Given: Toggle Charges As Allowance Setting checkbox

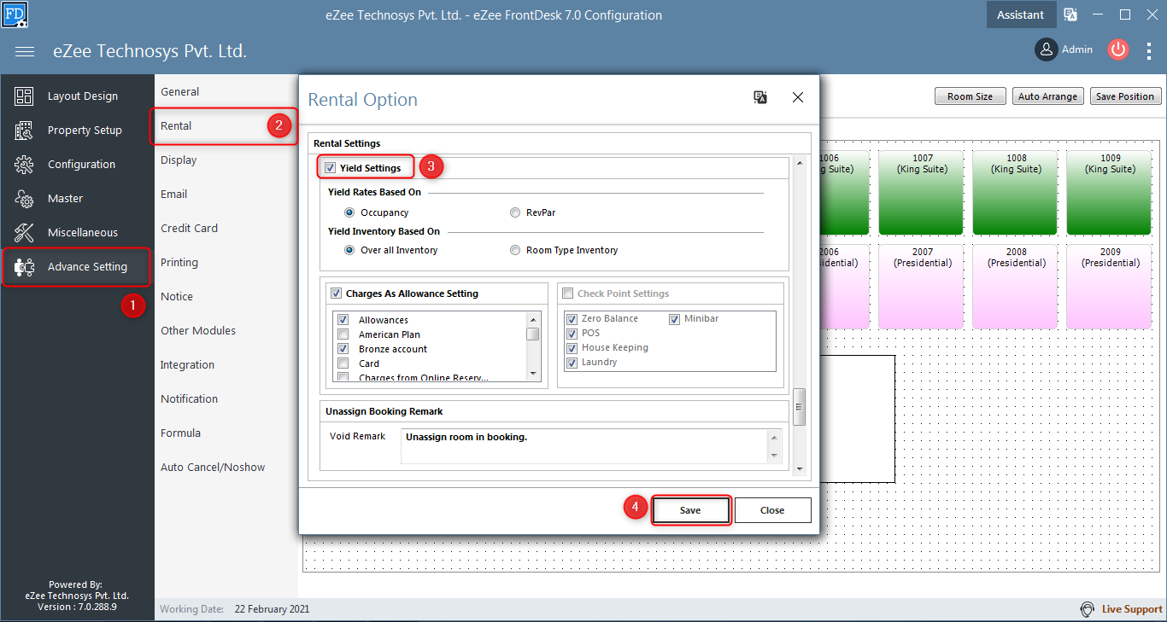Looking at the screenshot, I should pyautogui.click(x=336, y=294).
